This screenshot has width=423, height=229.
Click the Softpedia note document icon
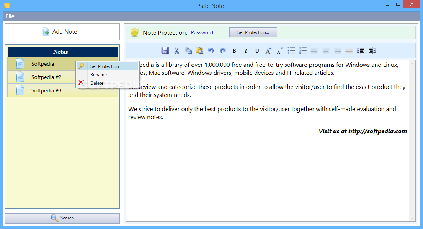coord(20,64)
